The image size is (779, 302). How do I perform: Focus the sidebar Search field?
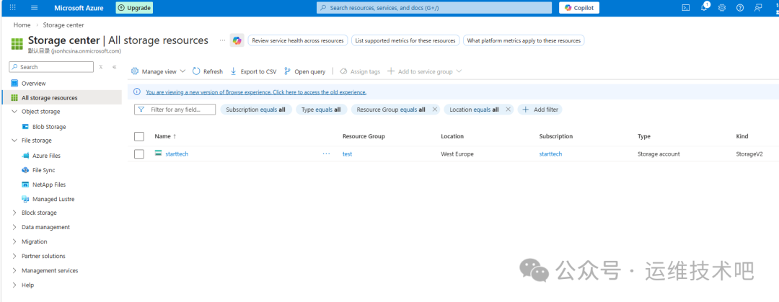pyautogui.click(x=51, y=67)
